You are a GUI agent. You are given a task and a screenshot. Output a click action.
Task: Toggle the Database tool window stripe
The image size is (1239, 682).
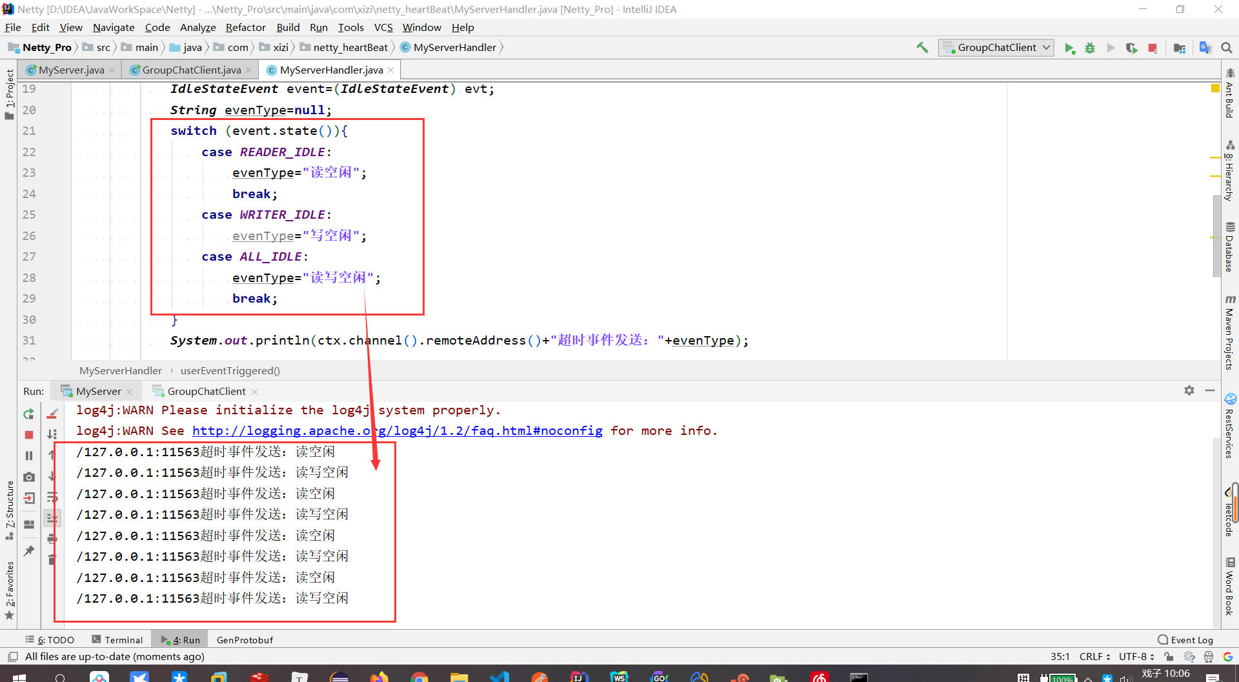(x=1230, y=247)
